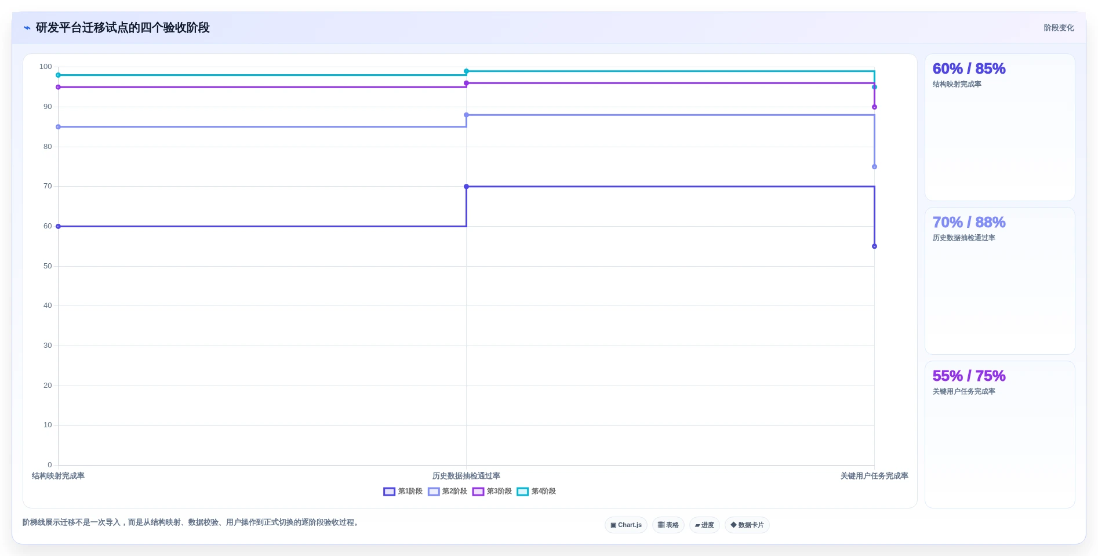Image resolution: width=1098 pixels, height=556 pixels.
Task: Click 第4阶段 middle point at 99
Action: [x=466, y=71]
